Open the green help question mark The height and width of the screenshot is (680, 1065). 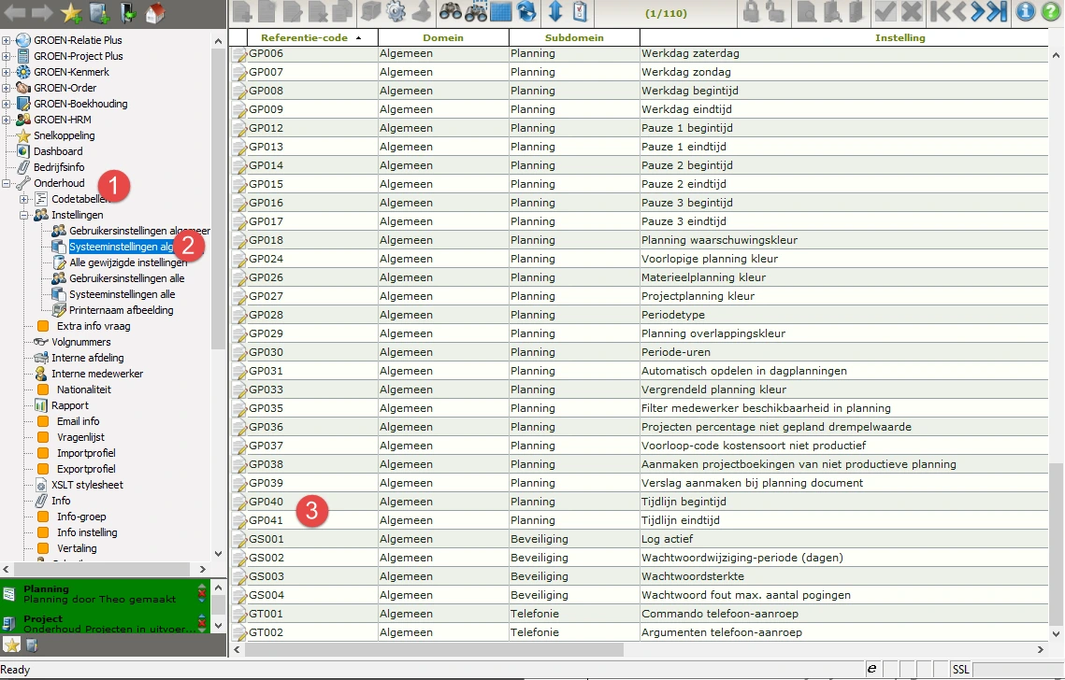[1051, 12]
